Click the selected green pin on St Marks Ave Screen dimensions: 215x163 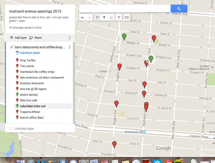click(x=151, y=59)
